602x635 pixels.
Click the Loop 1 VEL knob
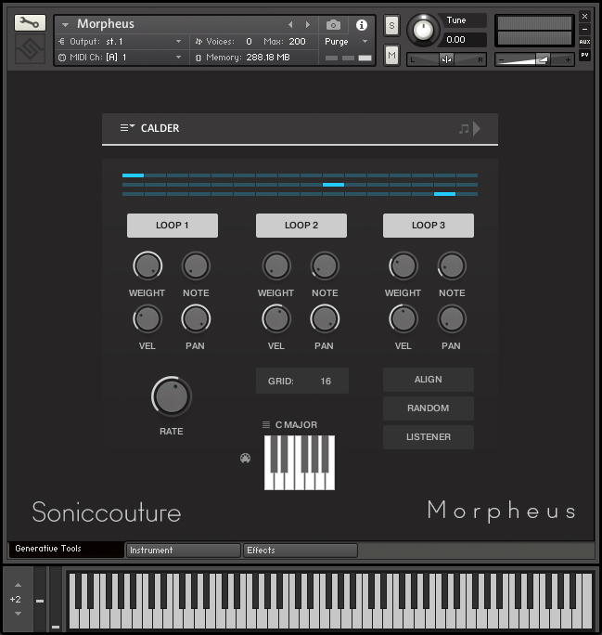pos(147,319)
